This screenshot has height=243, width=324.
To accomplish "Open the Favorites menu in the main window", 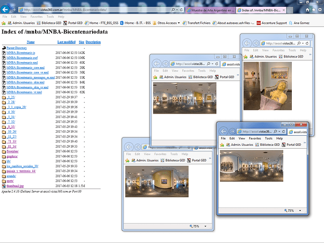I will [x=37, y=17].
